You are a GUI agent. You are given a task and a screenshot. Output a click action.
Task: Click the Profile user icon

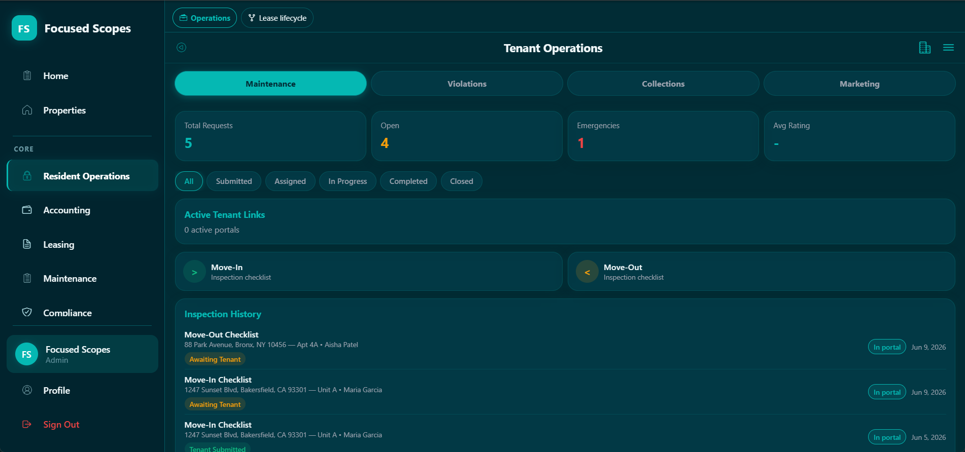pos(27,390)
